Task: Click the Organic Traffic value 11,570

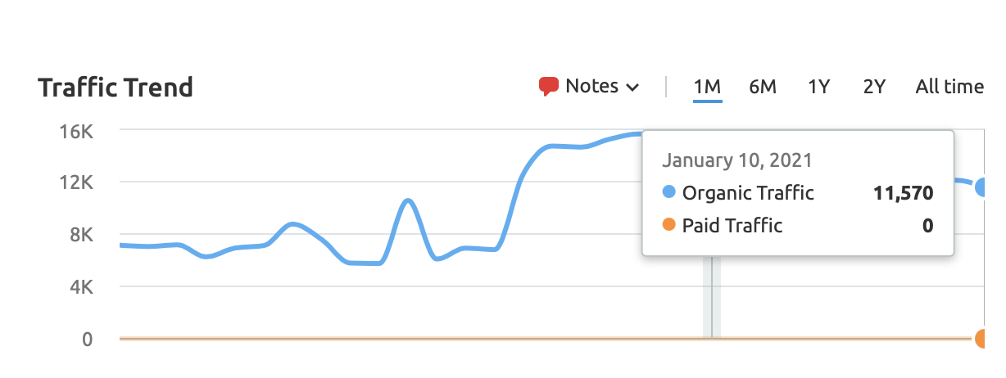Action: 904,193
